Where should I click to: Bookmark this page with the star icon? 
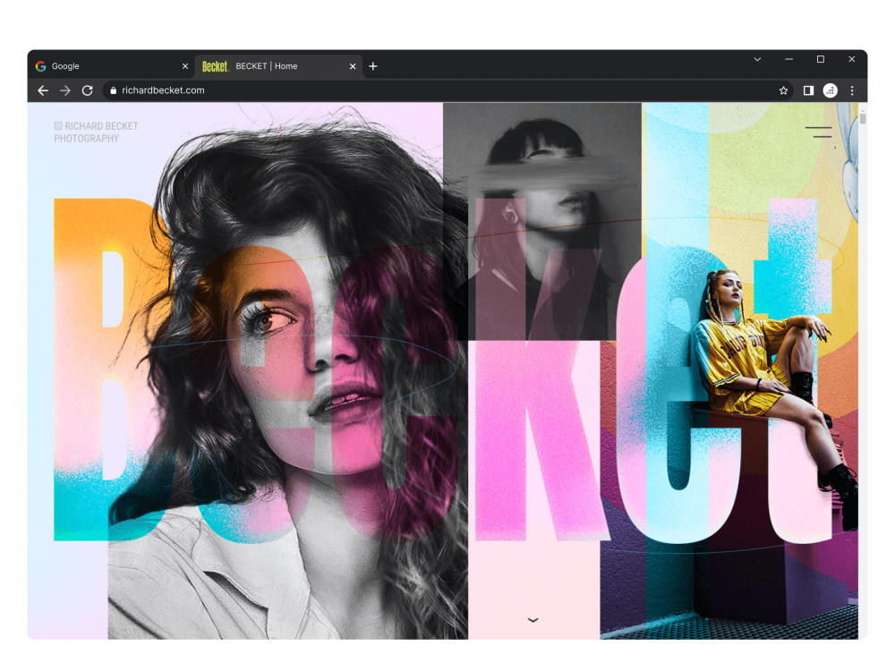(783, 90)
